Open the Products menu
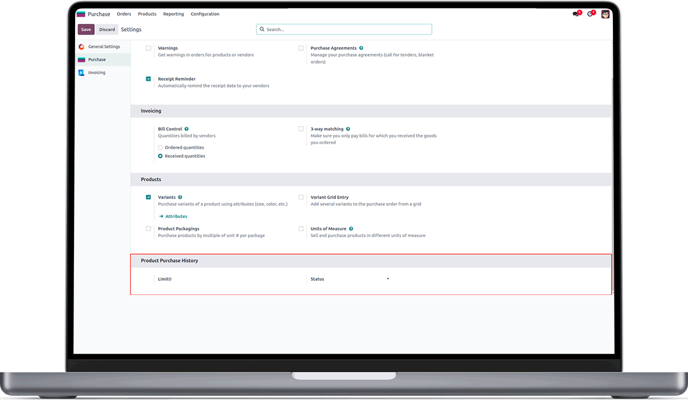 (147, 14)
